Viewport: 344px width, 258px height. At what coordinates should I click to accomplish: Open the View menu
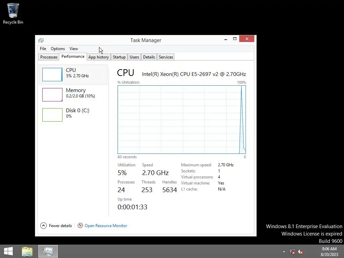coord(74,49)
